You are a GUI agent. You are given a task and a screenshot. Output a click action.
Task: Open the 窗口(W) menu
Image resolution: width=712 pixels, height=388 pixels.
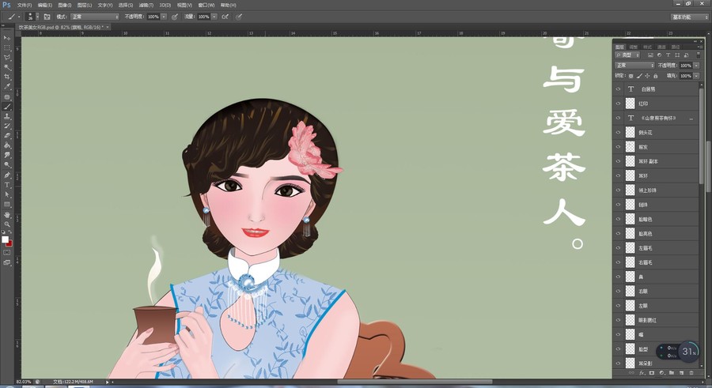point(206,5)
